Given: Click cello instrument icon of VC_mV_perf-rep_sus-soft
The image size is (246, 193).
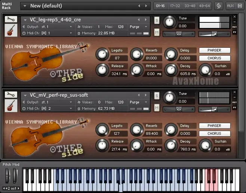Looking at the screenshot, I should [x=11, y=106].
